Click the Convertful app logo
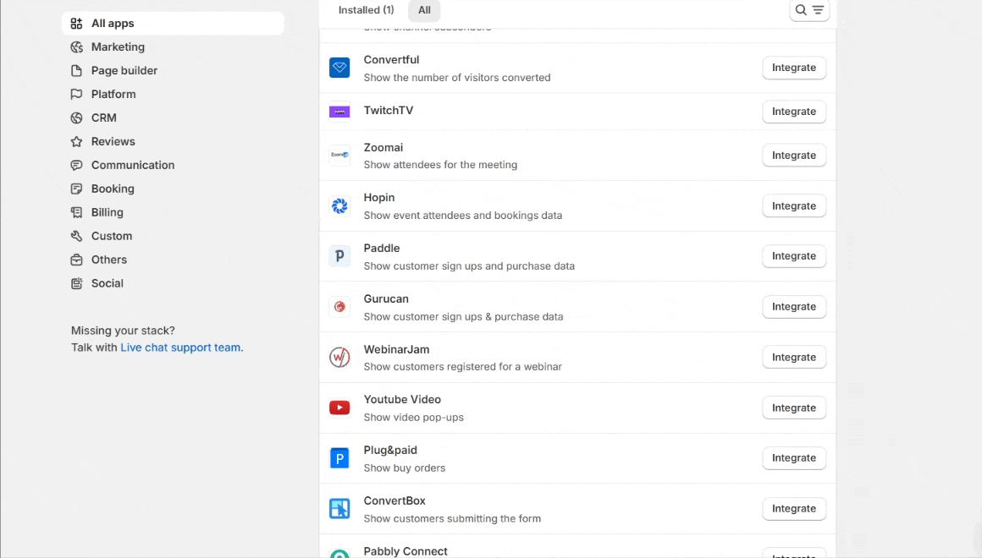Image resolution: width=982 pixels, height=558 pixels. coord(339,68)
